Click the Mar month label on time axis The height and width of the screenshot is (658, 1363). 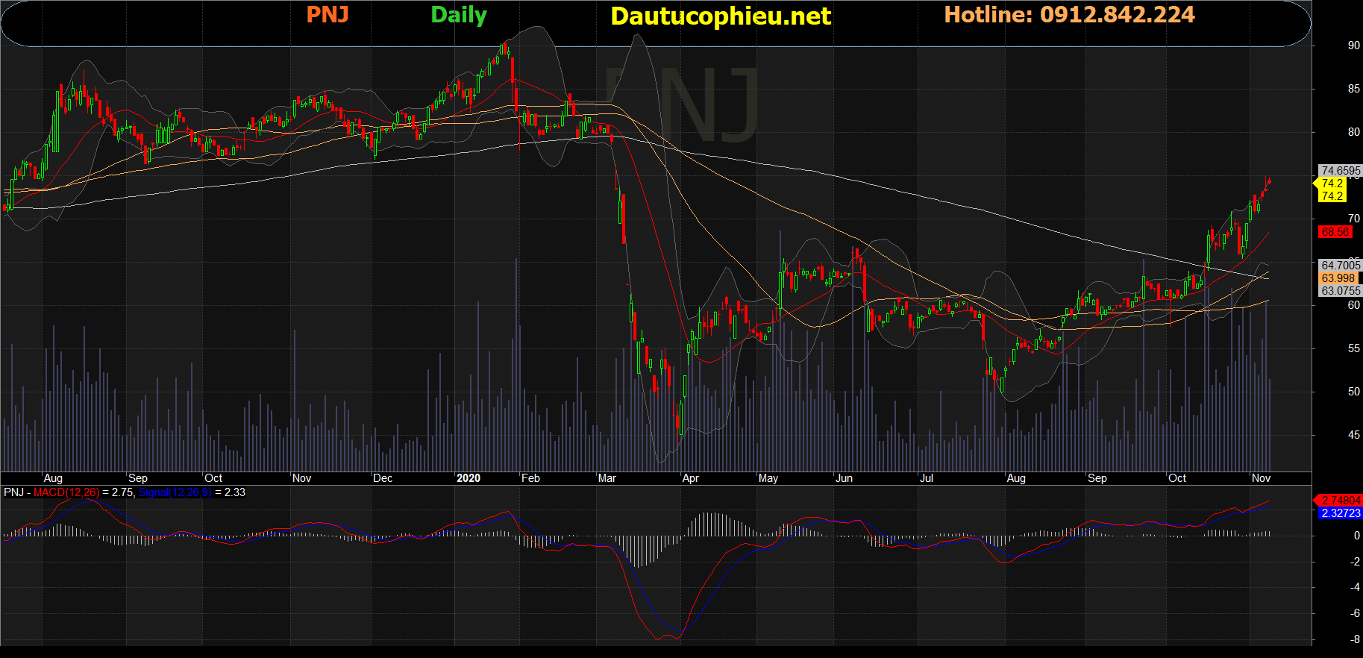[x=607, y=478]
